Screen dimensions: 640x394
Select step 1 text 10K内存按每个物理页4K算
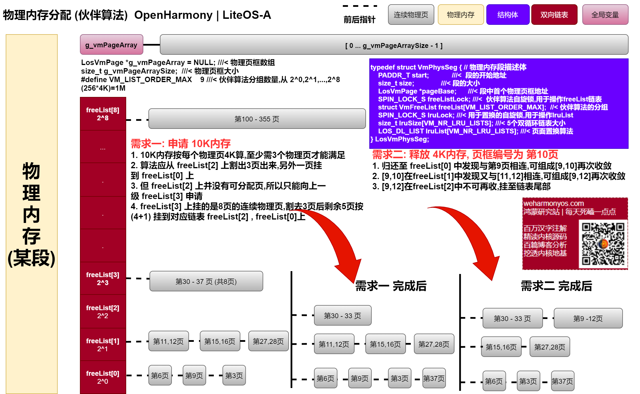tap(238, 155)
